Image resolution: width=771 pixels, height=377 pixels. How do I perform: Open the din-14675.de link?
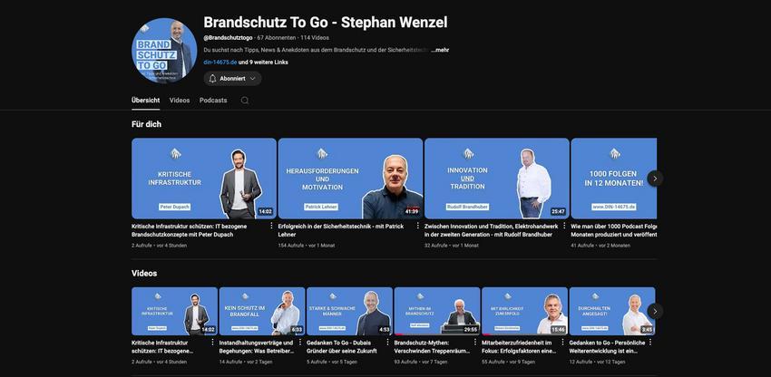click(x=220, y=63)
